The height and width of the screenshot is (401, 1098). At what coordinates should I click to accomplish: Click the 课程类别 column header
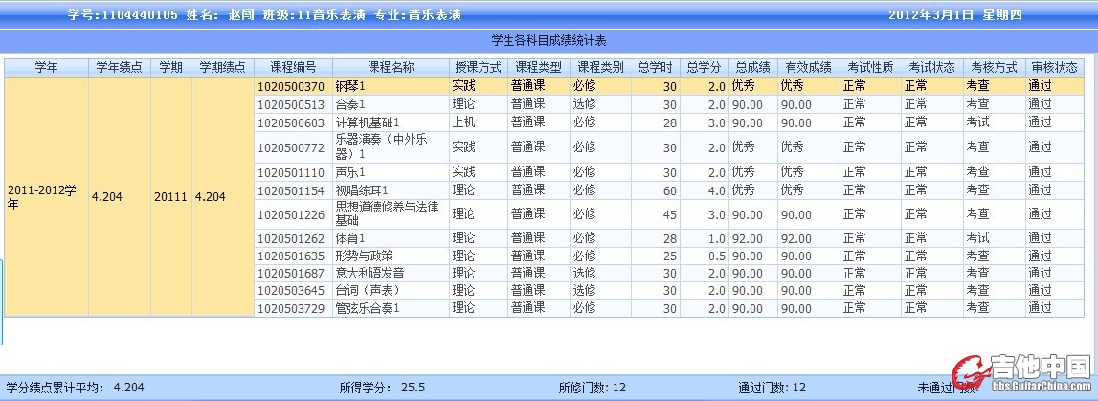[x=600, y=68]
